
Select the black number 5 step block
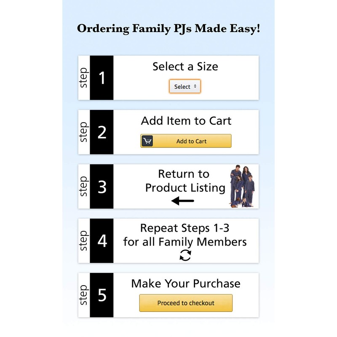pos(102,295)
